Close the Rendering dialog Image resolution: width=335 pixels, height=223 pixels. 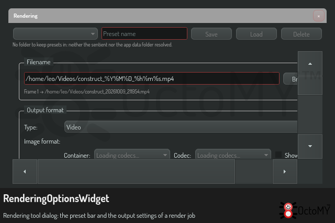pyautogui.click(x=319, y=16)
